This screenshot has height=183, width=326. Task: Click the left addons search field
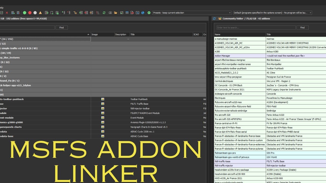(x=27, y=27)
